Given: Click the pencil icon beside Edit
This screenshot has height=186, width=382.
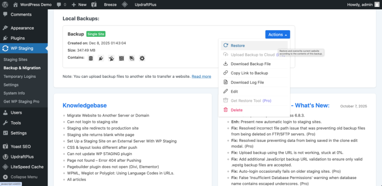Looking at the screenshot, I should 226,91.
